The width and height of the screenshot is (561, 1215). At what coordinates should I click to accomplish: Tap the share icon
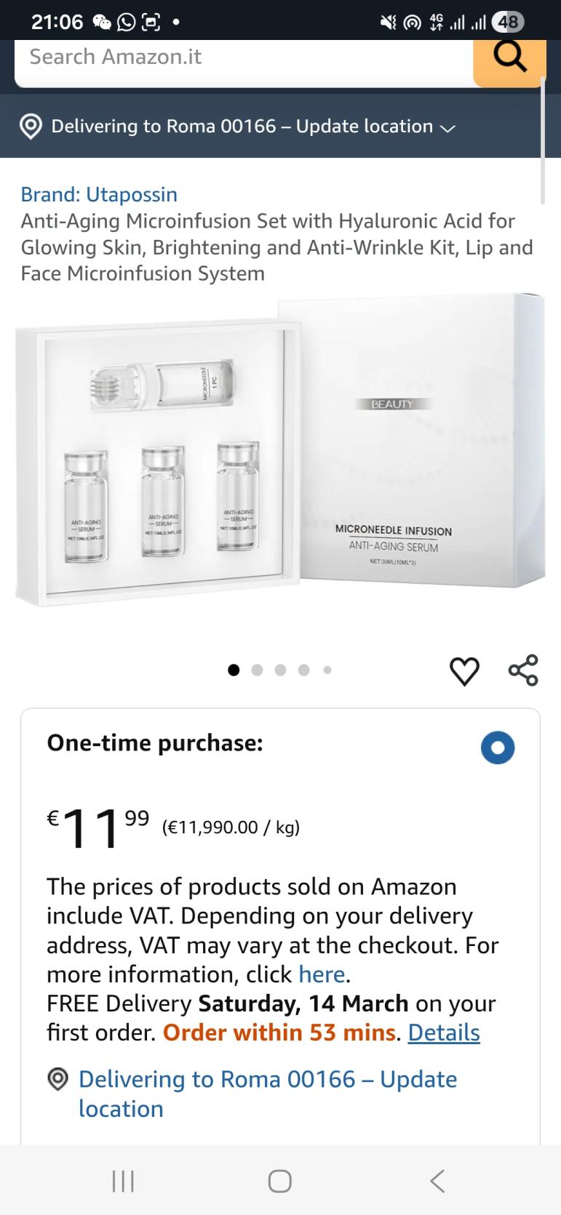coord(522,670)
